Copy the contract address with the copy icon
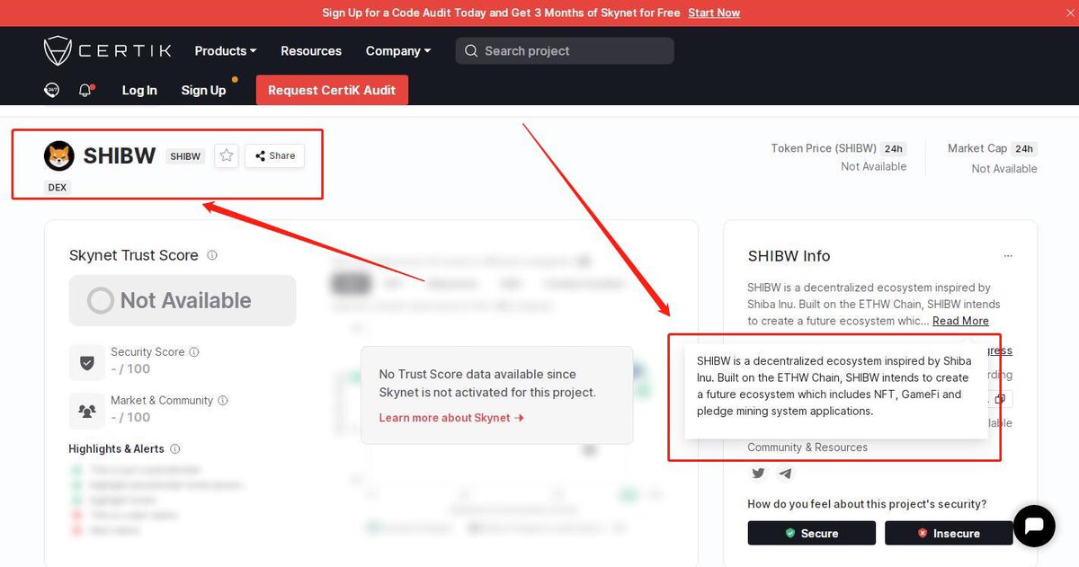Screen dimensions: 1079x567 pos(1001,398)
